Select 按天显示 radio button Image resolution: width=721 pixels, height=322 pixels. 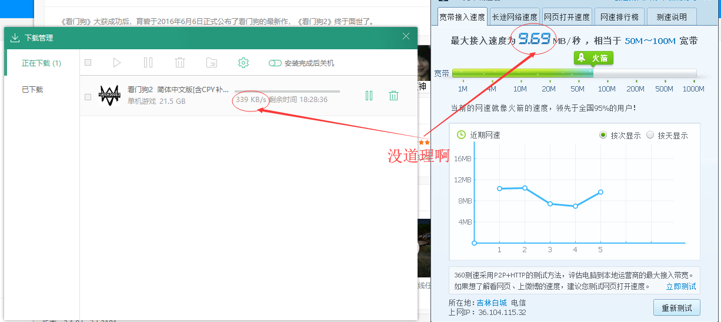pos(650,135)
